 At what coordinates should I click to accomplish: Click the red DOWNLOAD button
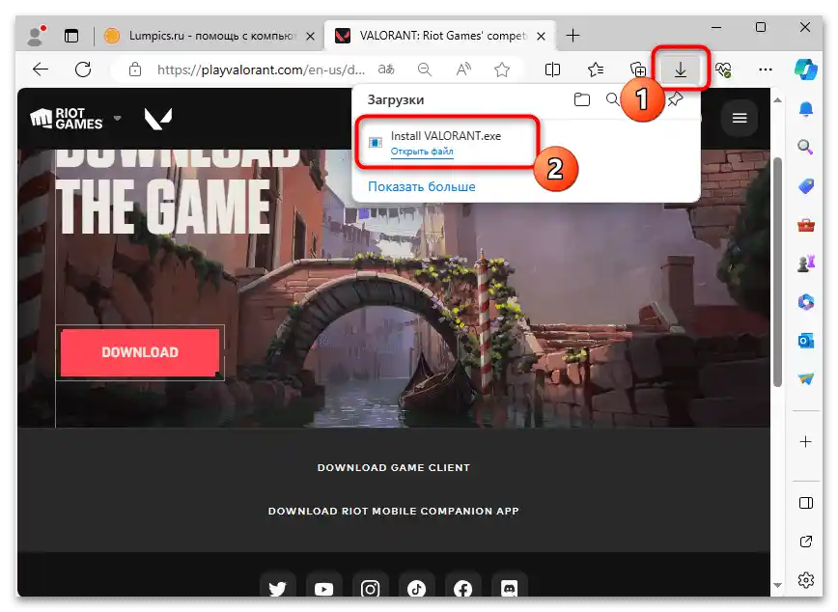click(x=139, y=351)
